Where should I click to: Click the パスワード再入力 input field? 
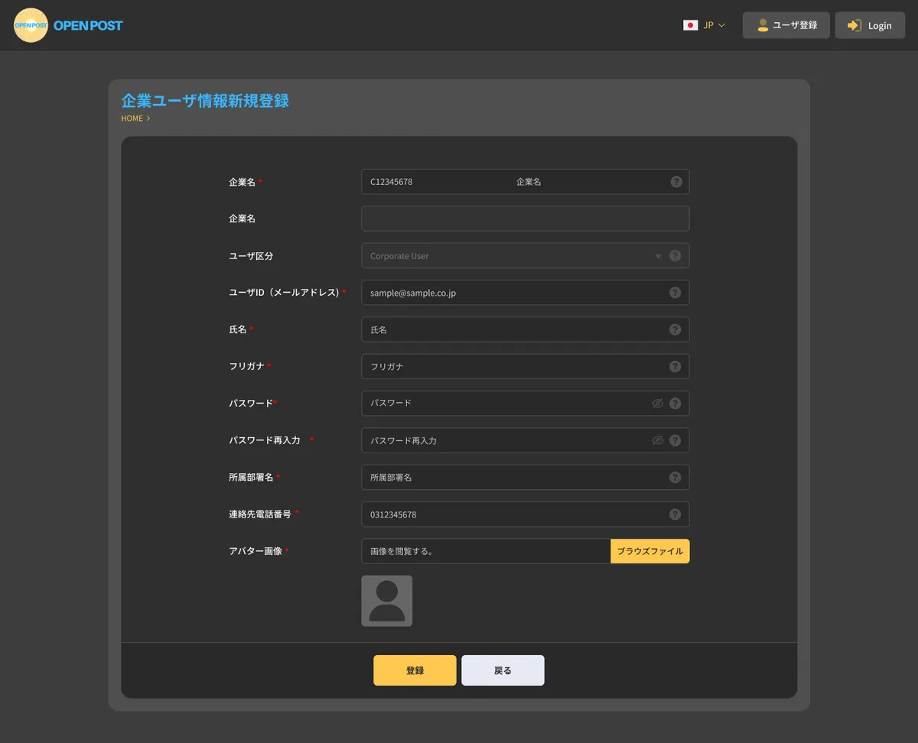coord(526,440)
